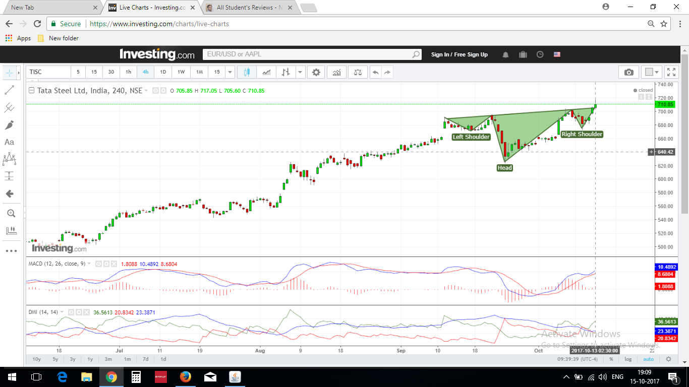This screenshot has height=387, width=689.
Task: Select the crosshair cursor tool
Action: pyautogui.click(x=10, y=72)
